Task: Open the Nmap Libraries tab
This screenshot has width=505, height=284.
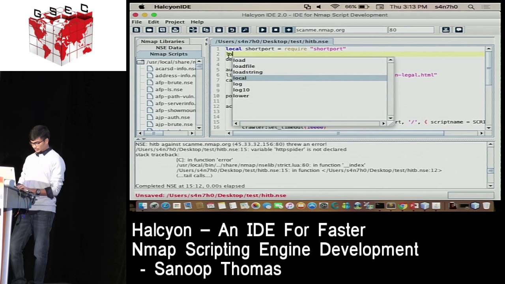Action: [163, 41]
